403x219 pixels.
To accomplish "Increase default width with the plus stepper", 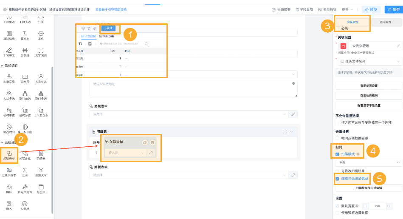I will pyautogui.click(x=389, y=206).
